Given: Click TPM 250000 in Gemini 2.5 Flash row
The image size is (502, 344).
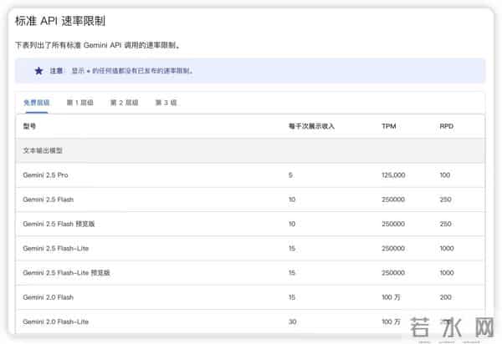Looking at the screenshot, I should 393,200.
